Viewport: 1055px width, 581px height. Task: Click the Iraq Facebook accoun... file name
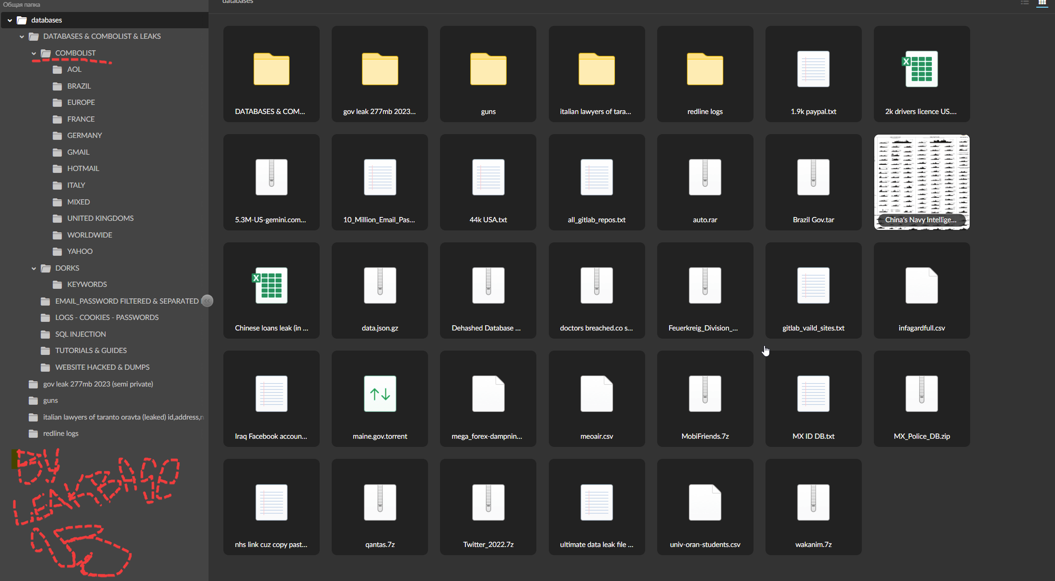[271, 436]
